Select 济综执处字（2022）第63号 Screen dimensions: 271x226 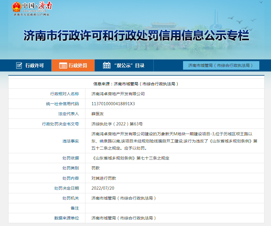117,124
